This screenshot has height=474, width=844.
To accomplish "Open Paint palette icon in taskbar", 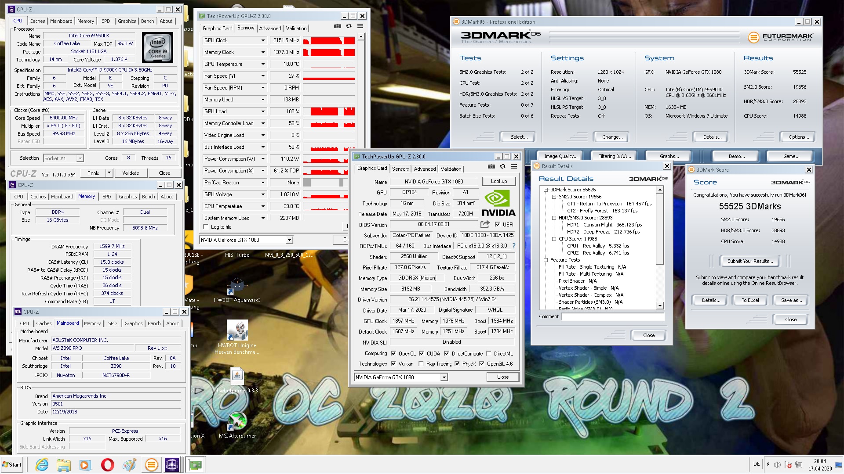I will [129, 465].
